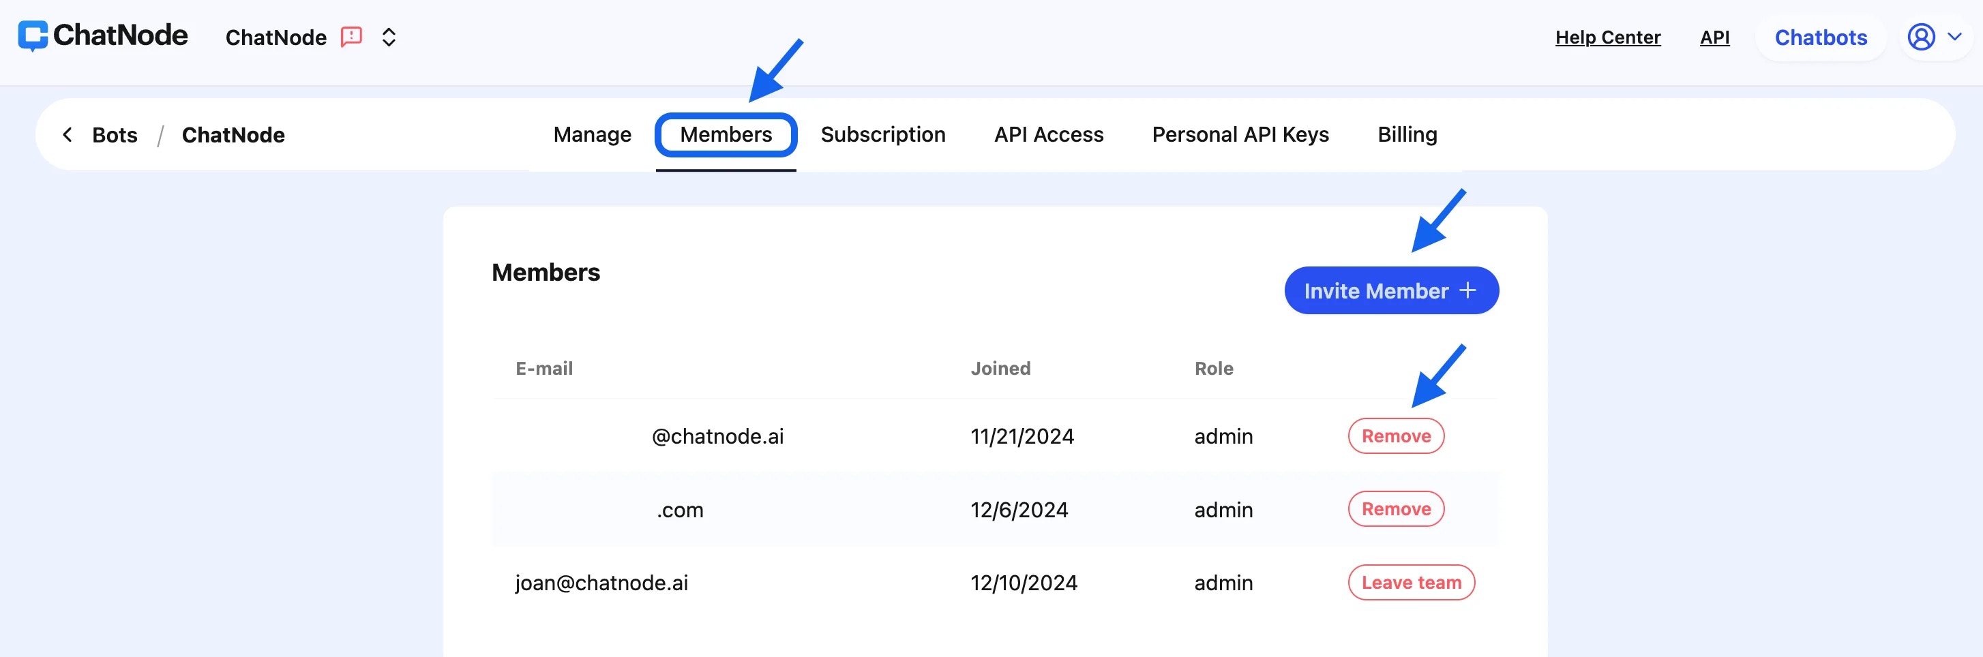Click the back arrow beside Bots

[68, 135]
